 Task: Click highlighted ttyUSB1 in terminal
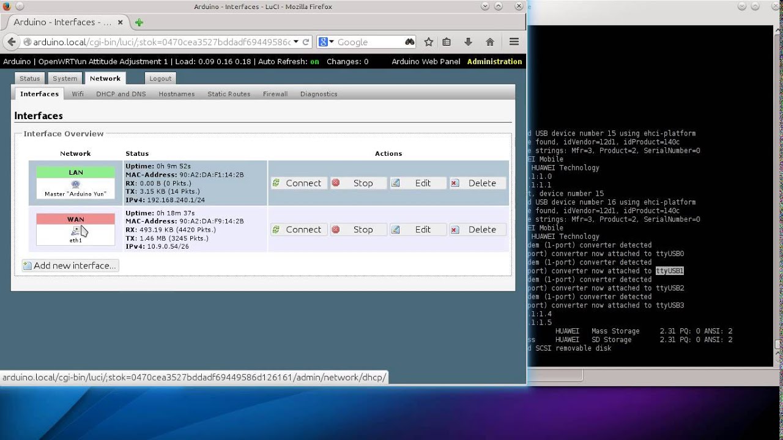click(x=669, y=271)
